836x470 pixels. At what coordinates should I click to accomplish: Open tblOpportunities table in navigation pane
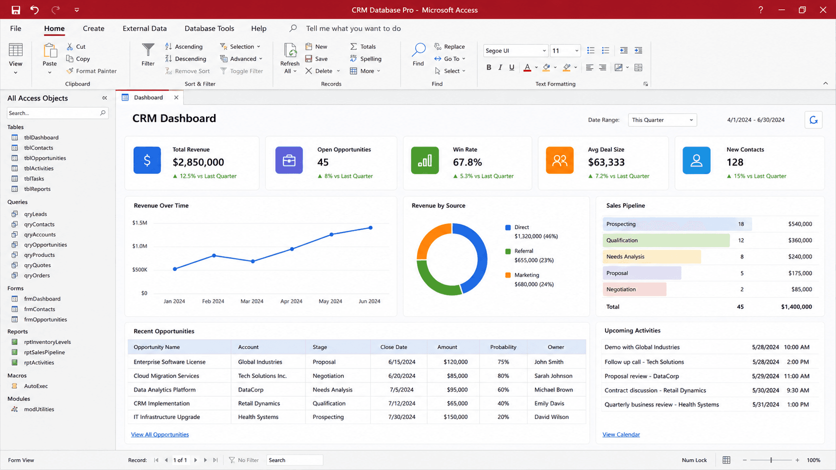click(45, 158)
